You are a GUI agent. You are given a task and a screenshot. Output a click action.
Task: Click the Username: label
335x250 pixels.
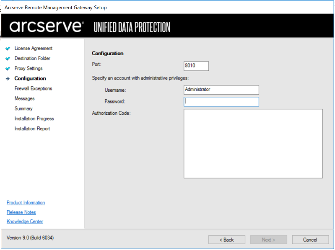click(x=115, y=90)
